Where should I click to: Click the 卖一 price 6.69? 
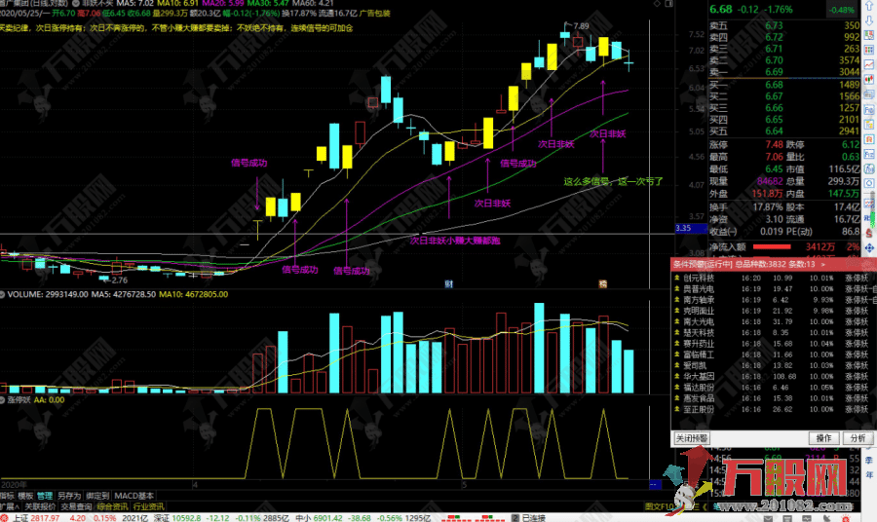(774, 72)
